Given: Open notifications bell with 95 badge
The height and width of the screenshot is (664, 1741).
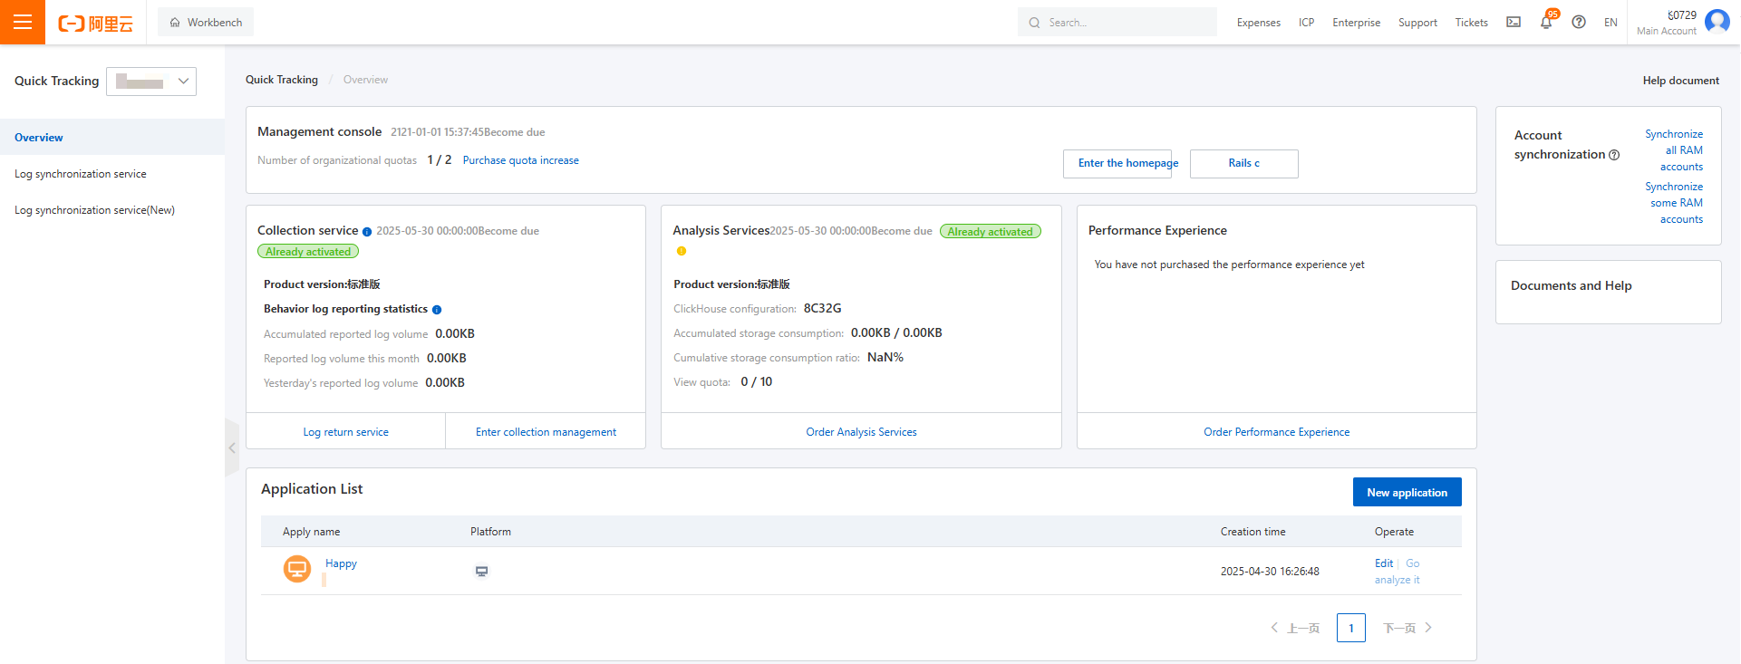Looking at the screenshot, I should coord(1546,22).
